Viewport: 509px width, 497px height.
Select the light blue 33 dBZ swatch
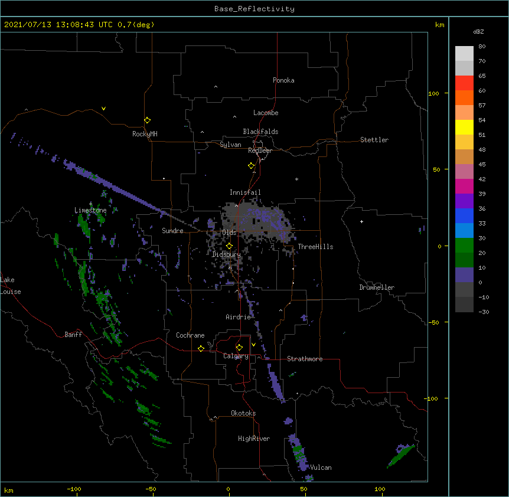tap(464, 230)
